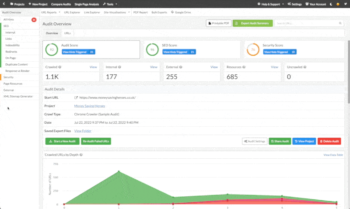Click the red Delete Audit button
350x209 pixels.
point(329,141)
